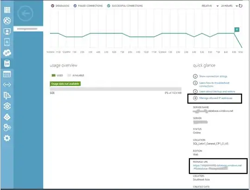Click info icon beside Show connection strings

tap(195, 76)
